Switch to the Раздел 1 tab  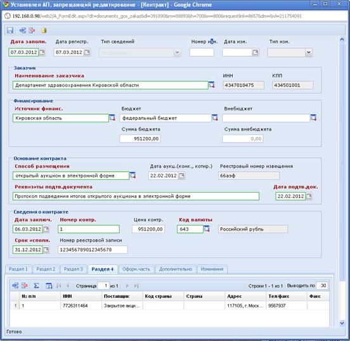18,269
